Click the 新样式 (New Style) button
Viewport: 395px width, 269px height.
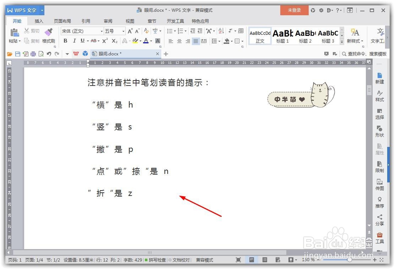355,35
